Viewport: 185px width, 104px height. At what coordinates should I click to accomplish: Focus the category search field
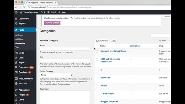pos(161,36)
